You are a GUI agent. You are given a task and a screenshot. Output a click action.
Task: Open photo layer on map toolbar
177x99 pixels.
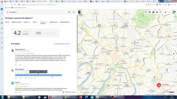tap(153, 12)
